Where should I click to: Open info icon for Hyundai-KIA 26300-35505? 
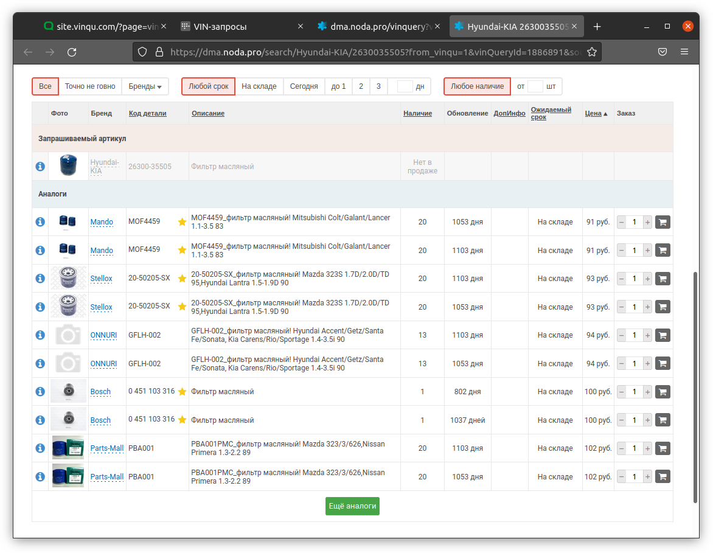click(x=40, y=167)
